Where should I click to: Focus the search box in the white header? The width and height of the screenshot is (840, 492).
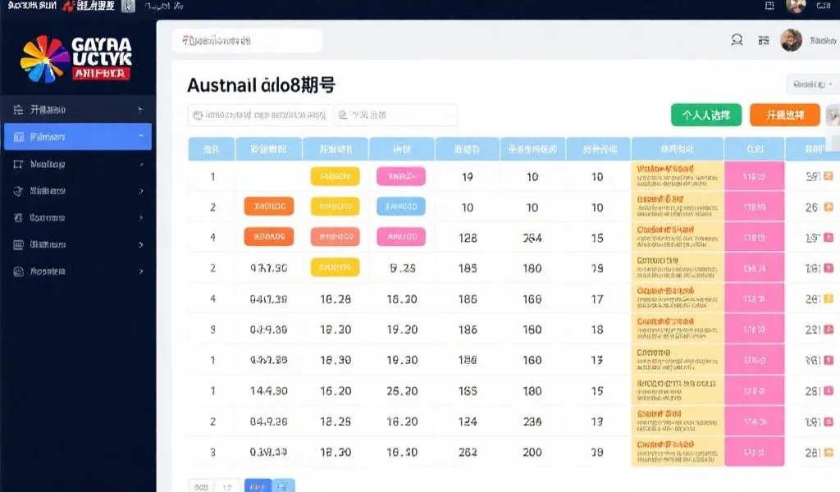tap(246, 40)
